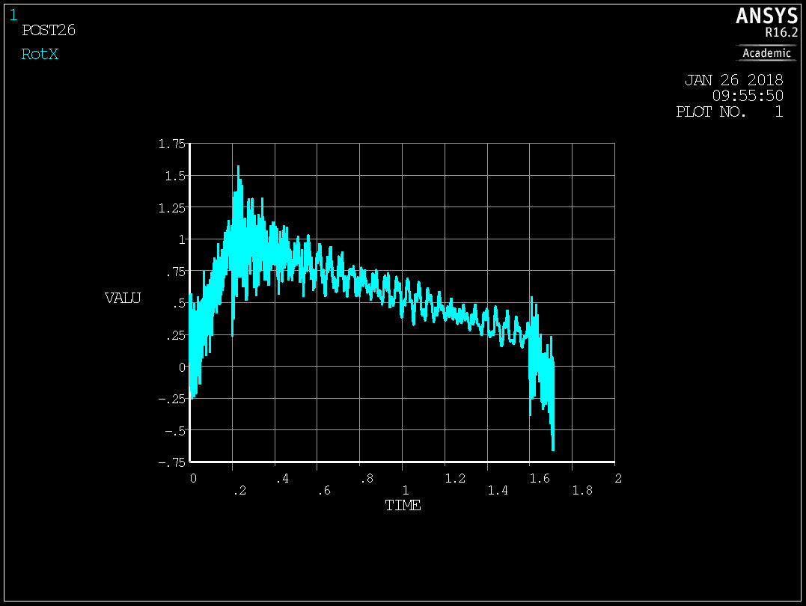
Task: Select the RotX legend label
Action: click(40, 55)
